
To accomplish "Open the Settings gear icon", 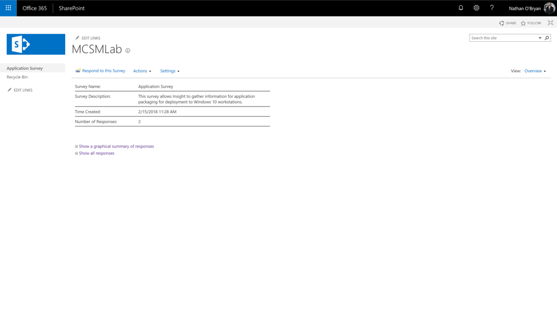I will pyautogui.click(x=476, y=7).
